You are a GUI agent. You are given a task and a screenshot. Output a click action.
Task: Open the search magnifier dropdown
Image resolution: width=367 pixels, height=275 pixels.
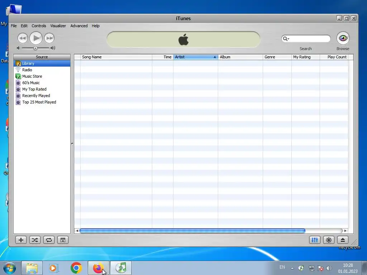coord(286,39)
